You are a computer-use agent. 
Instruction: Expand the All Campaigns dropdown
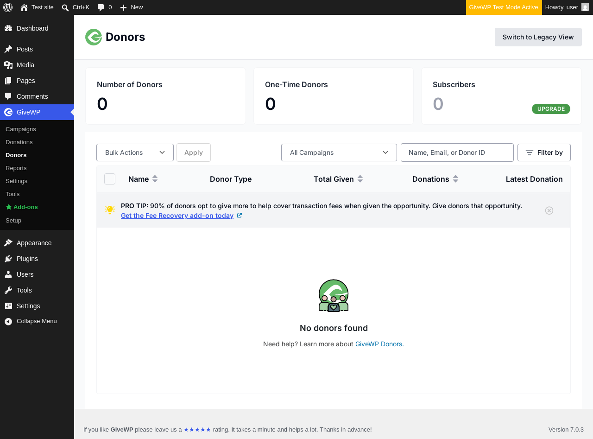pyautogui.click(x=339, y=153)
